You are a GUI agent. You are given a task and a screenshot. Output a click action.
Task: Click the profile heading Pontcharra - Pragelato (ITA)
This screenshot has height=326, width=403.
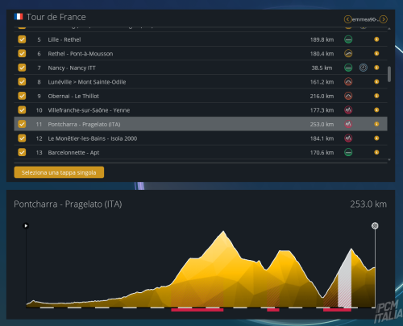[x=68, y=204]
